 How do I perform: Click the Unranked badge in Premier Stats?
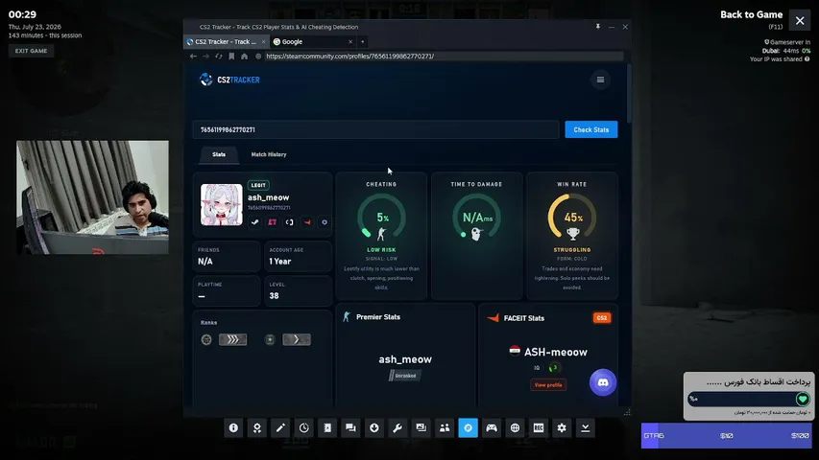[x=405, y=375]
